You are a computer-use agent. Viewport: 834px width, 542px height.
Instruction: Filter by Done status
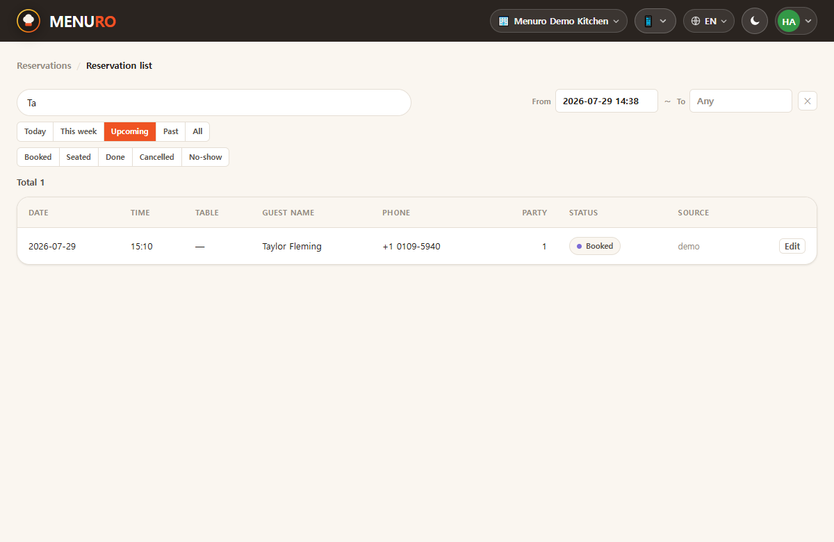115,157
